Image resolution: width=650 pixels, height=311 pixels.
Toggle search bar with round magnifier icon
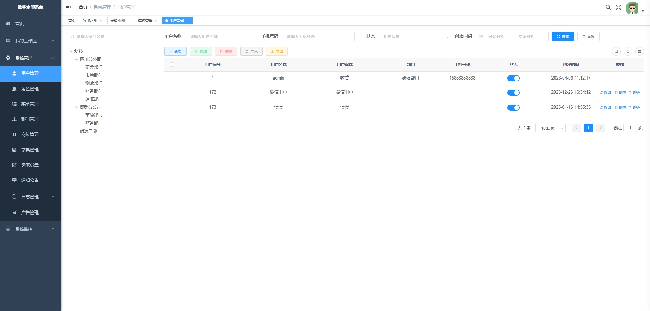click(616, 51)
